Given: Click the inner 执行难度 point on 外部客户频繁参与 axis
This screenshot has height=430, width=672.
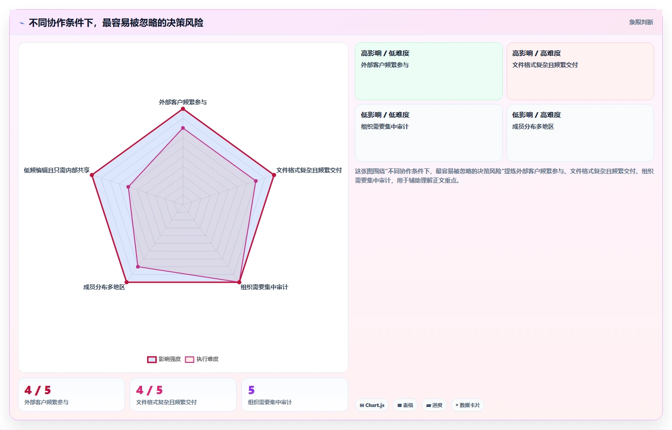Looking at the screenshot, I should 183,128.
